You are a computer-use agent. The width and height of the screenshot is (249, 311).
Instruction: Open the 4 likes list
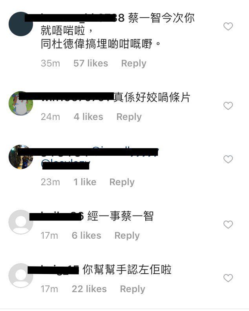pos(88,117)
